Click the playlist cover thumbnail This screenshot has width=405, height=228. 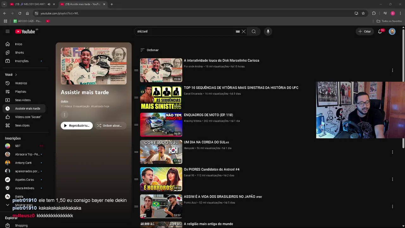click(x=94, y=66)
